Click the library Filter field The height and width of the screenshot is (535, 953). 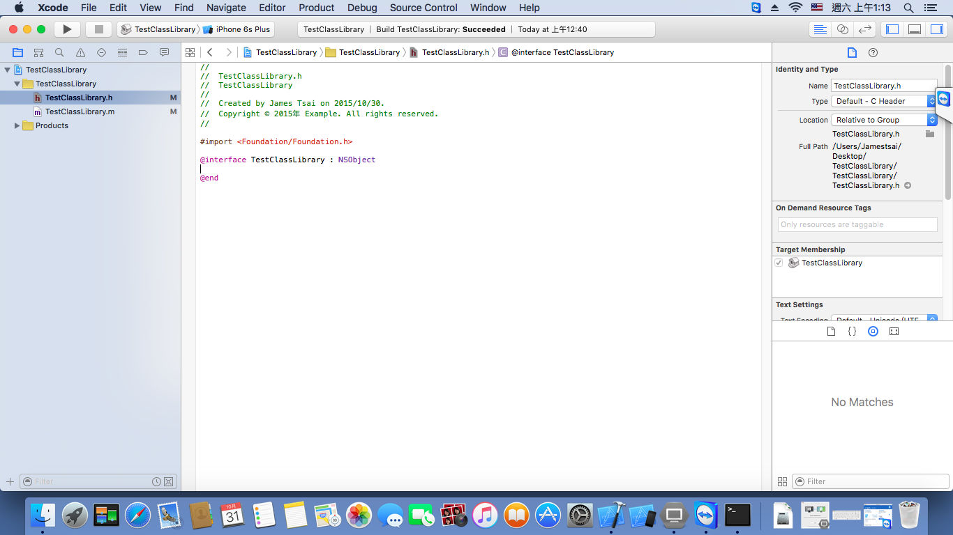871,481
